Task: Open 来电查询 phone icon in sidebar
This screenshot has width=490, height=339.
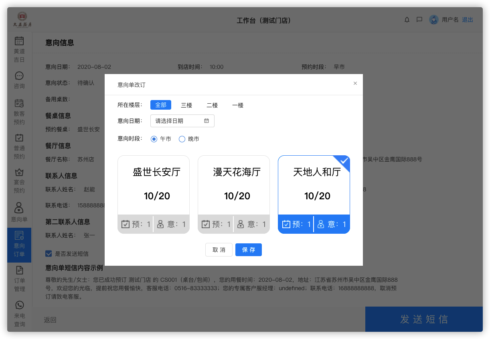Action: pos(19,305)
